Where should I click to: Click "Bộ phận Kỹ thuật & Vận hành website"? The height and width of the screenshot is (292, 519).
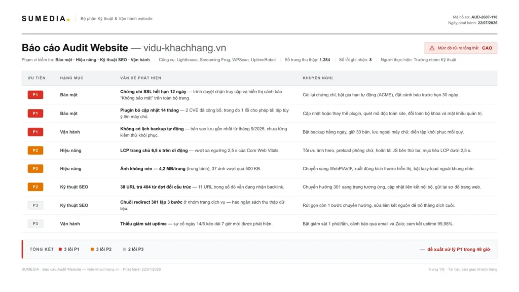tap(117, 19)
